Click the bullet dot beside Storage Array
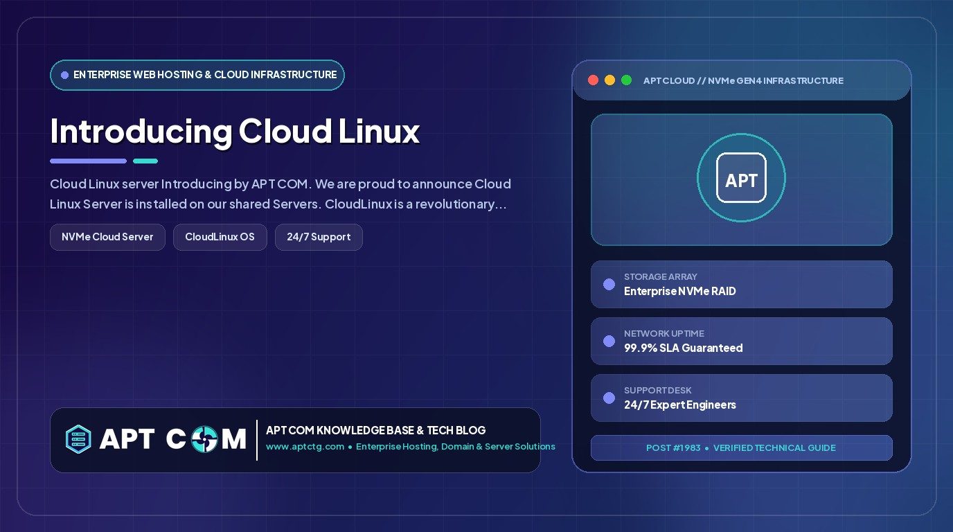953x532 pixels. point(609,284)
